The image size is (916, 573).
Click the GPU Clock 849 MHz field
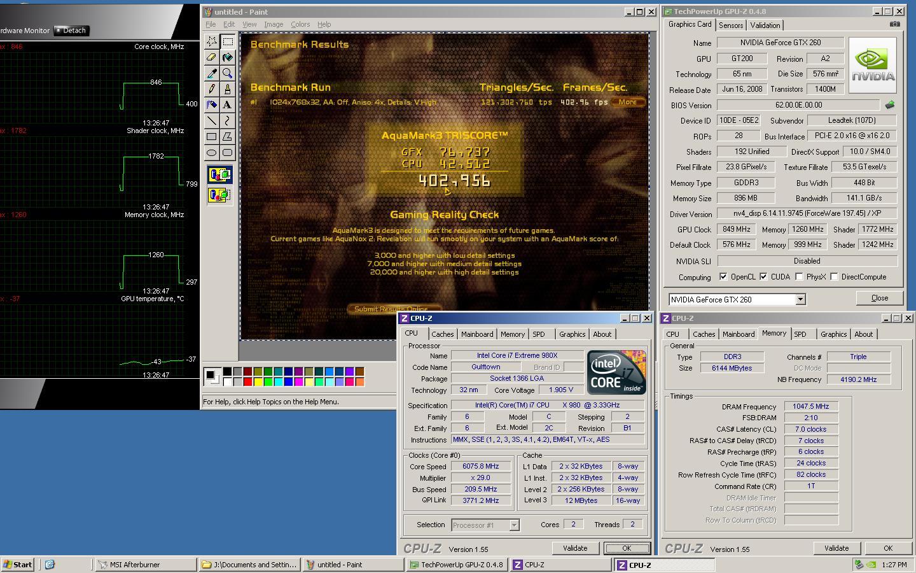coord(737,229)
